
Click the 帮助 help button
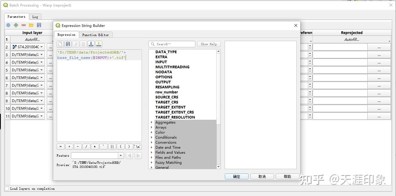coord(287,176)
